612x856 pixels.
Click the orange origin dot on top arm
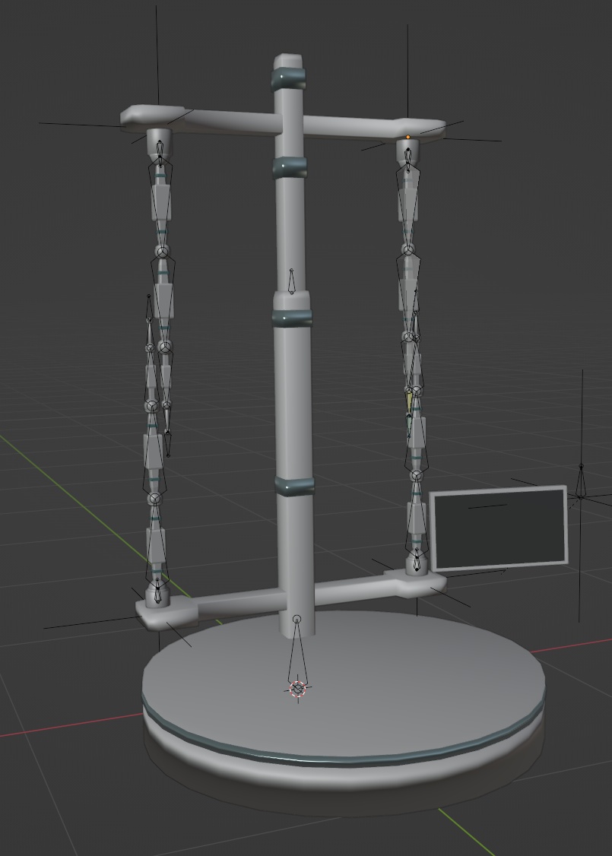tap(408, 138)
